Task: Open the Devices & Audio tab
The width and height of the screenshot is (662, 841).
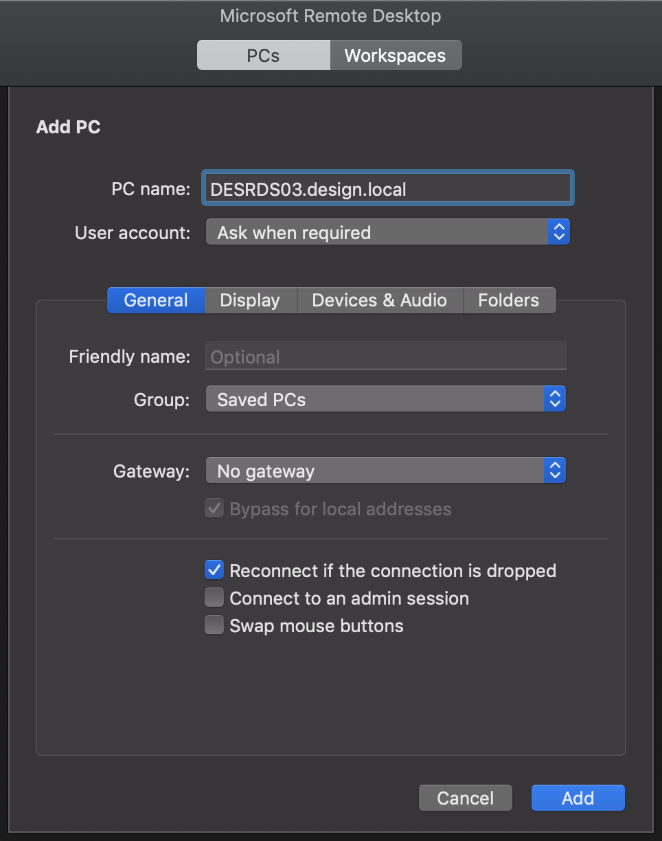Action: point(380,300)
